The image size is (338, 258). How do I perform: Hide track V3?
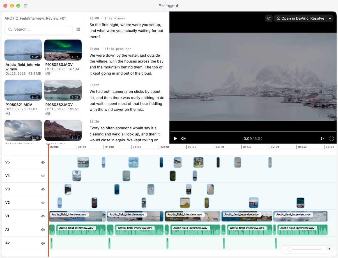tap(43, 189)
